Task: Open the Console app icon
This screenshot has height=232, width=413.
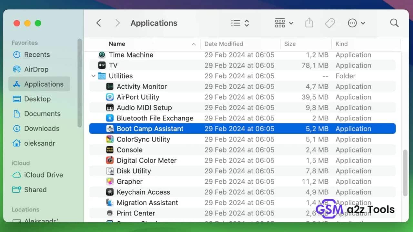Action: pyautogui.click(x=110, y=150)
